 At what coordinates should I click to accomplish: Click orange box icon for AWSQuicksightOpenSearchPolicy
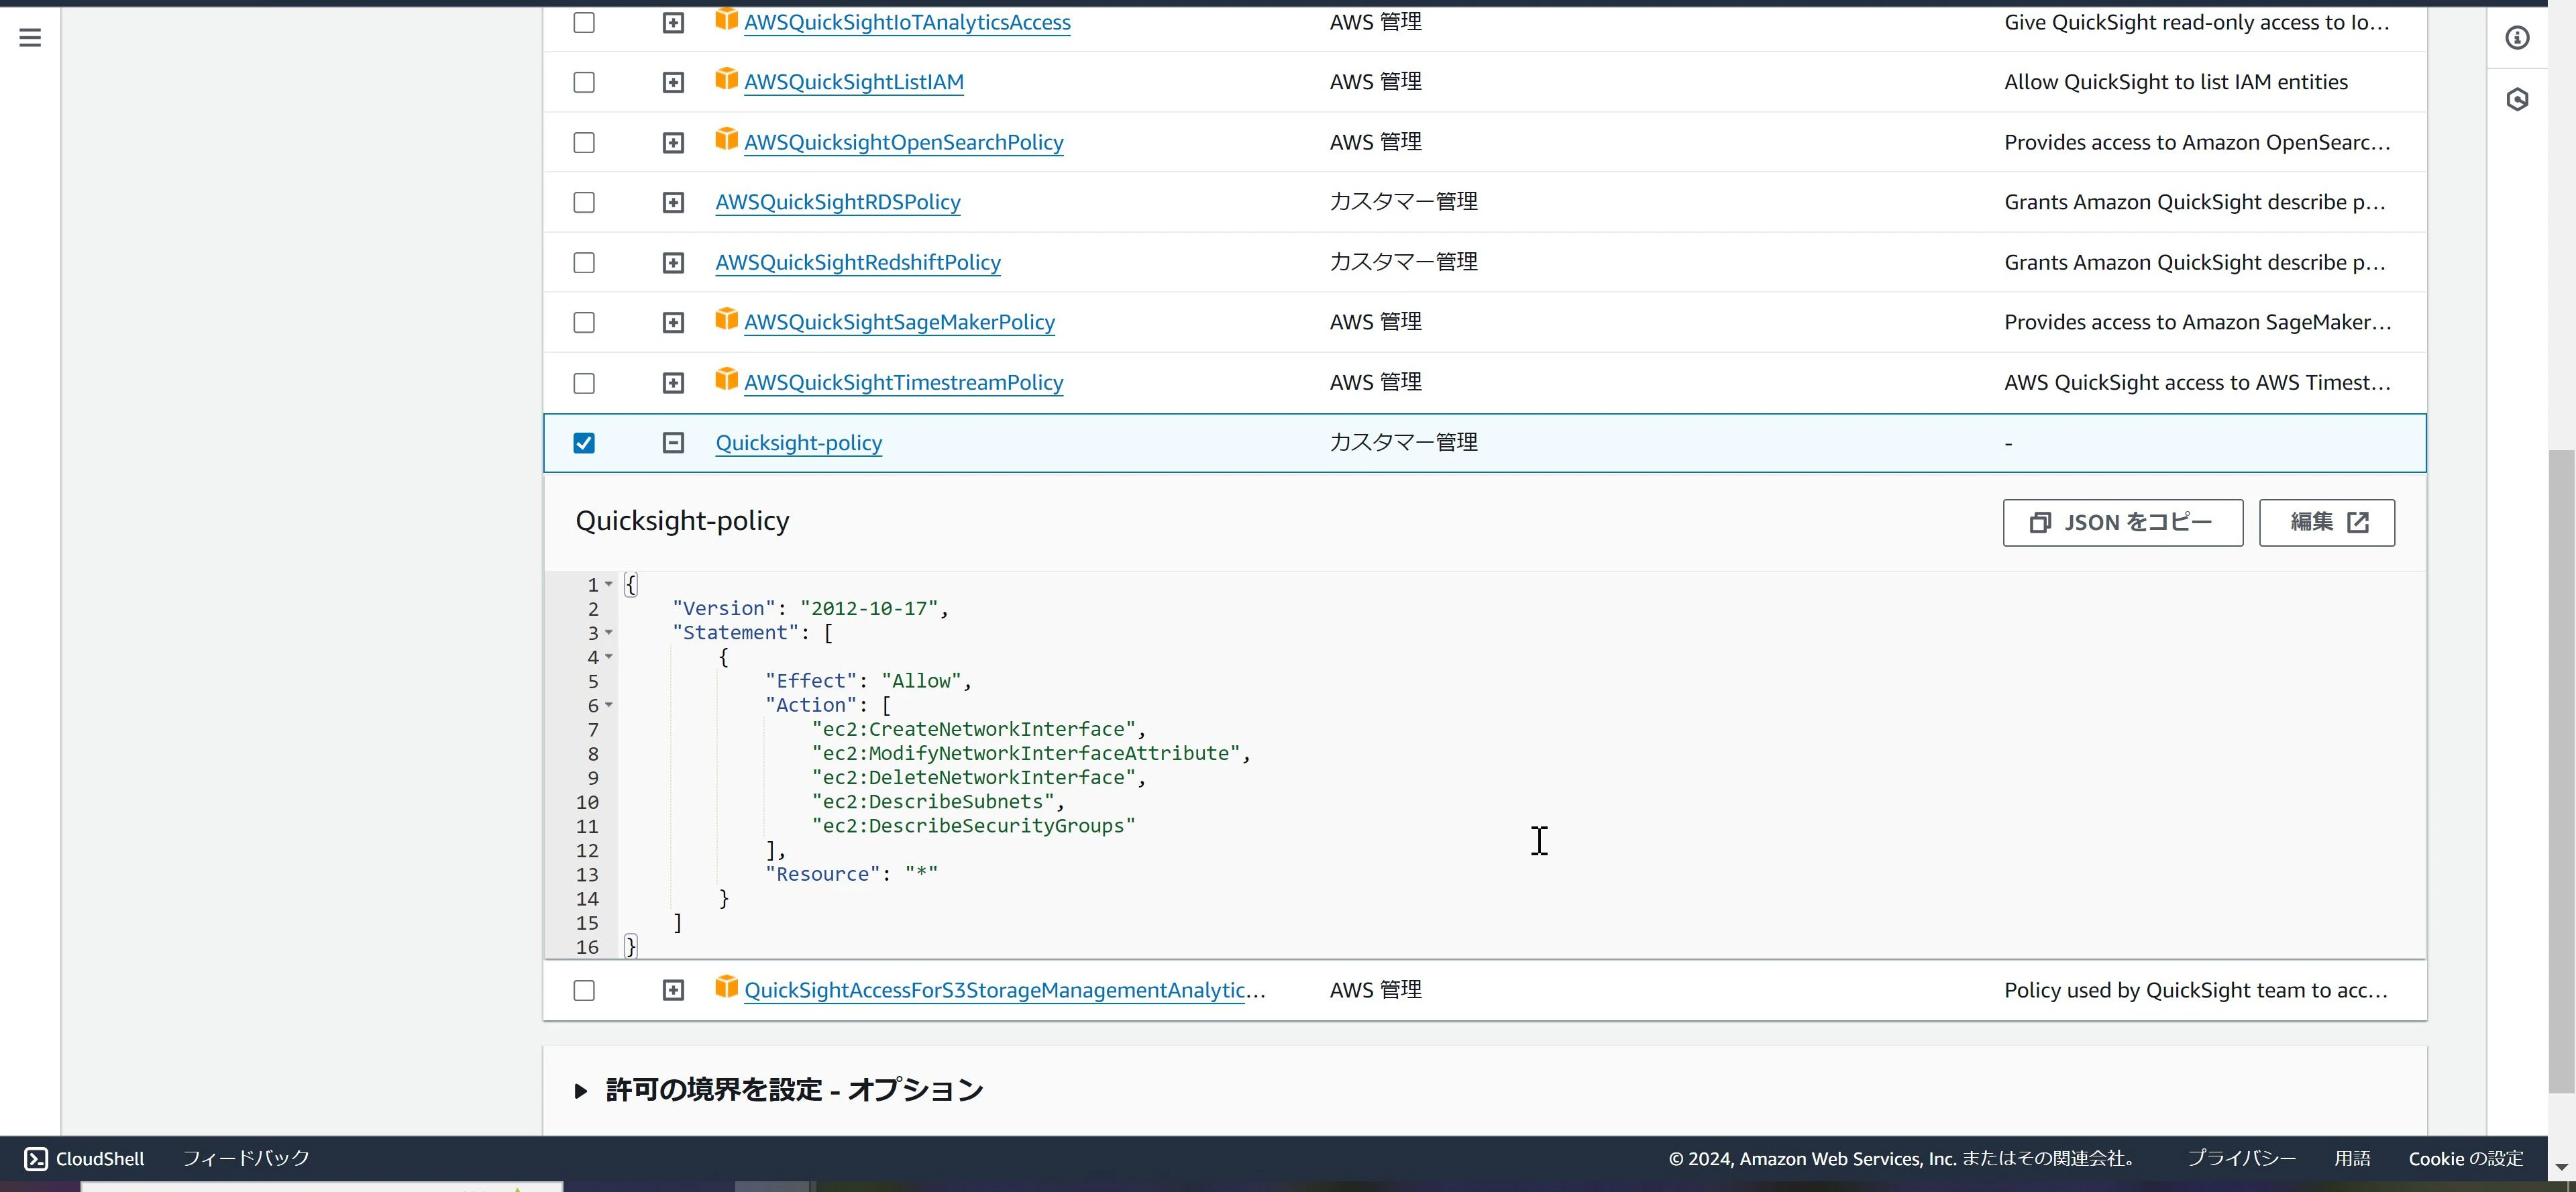coord(726,139)
